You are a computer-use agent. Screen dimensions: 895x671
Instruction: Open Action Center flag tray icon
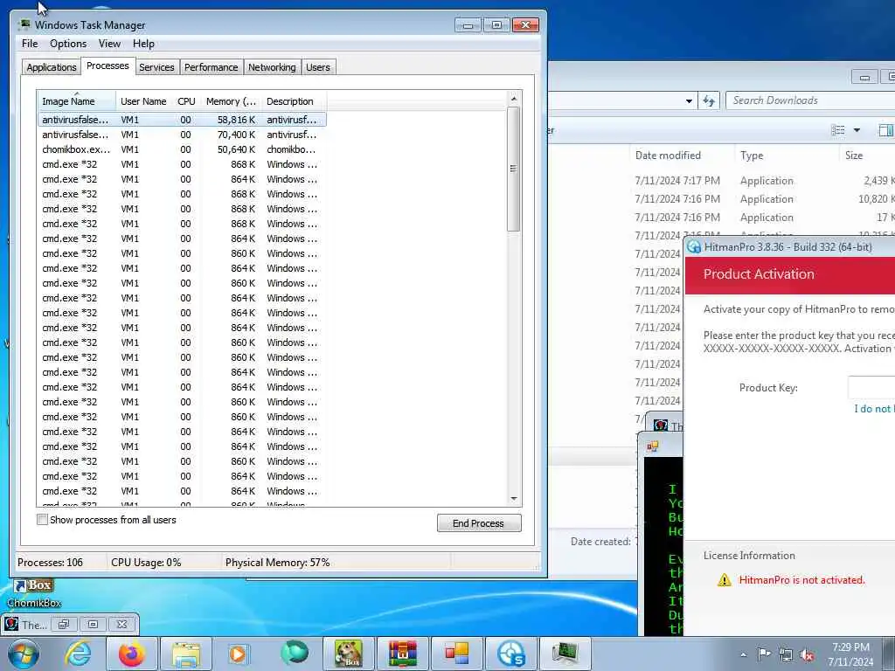tap(764, 654)
